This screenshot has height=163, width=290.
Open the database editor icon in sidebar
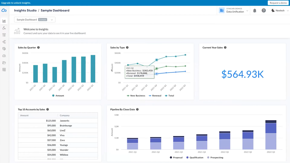(x=4, y=49)
